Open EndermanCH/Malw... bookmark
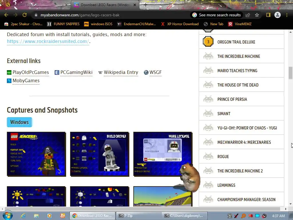 point(136,24)
